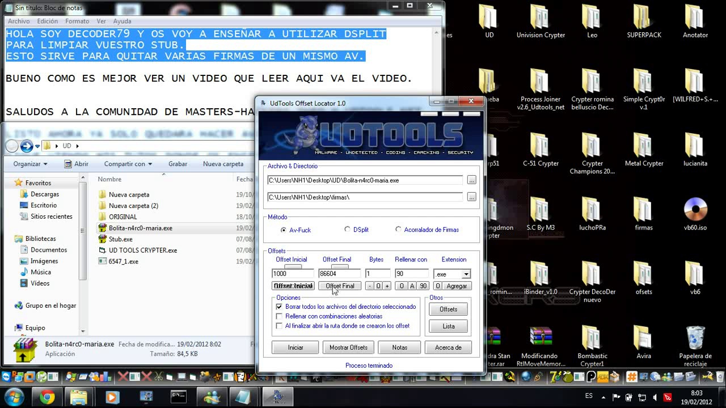This screenshot has width=726, height=408.
Task: Open the Formato menu in Notepad
Action: (x=77, y=21)
